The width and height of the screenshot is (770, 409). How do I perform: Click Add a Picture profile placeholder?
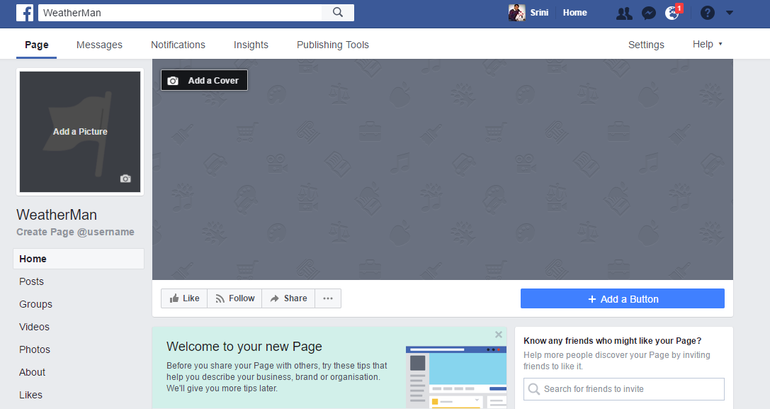pos(80,132)
